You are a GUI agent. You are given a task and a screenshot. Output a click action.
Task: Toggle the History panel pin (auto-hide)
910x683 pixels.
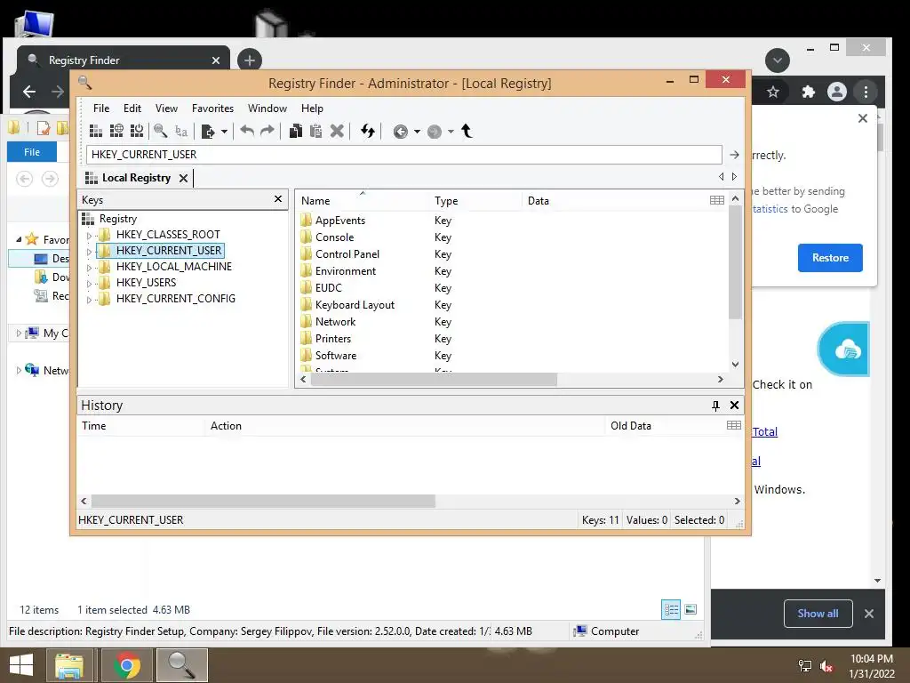tap(715, 406)
